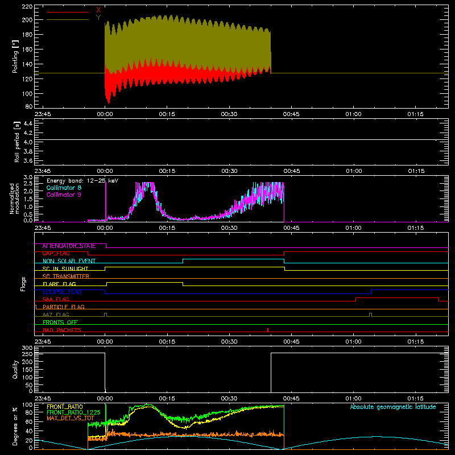Image resolution: width=455 pixels, height=455 pixels.
Task: Click the olive Y legend line sample
Action: pos(68,19)
